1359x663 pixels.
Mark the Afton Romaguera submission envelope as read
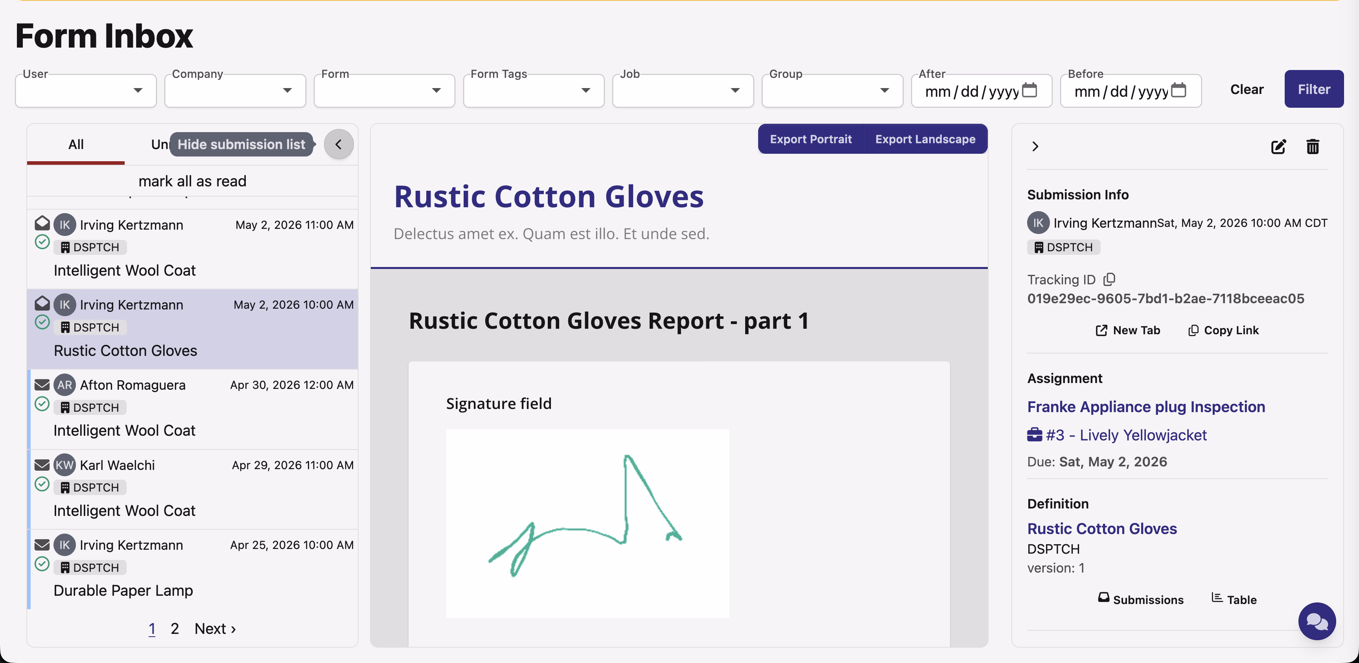(42, 385)
